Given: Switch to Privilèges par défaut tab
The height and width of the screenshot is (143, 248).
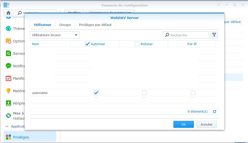Looking at the screenshot, I should [95, 25].
